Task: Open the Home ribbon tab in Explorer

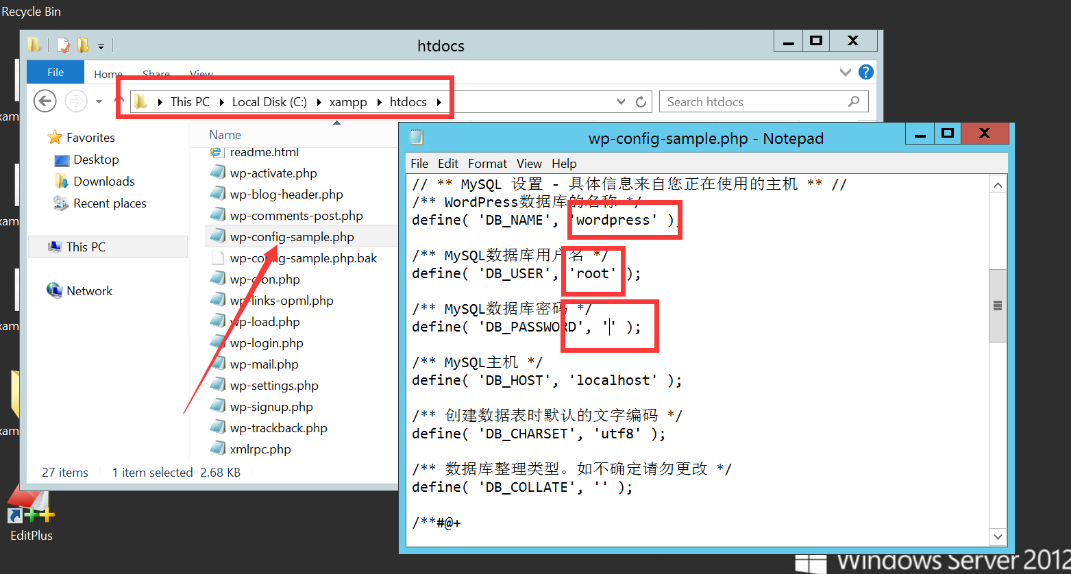Action: tap(108, 74)
